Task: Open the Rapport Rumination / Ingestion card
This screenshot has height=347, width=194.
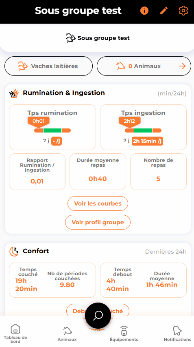Action: [37, 172]
